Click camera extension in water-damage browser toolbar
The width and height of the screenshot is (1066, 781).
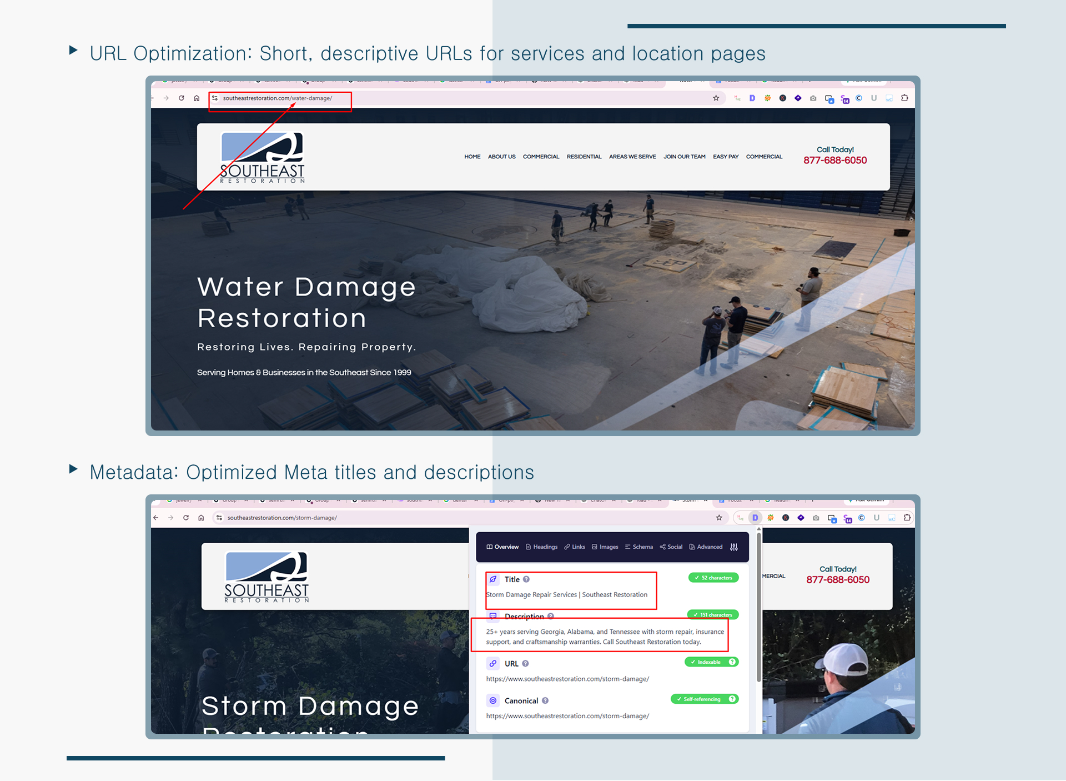813,98
